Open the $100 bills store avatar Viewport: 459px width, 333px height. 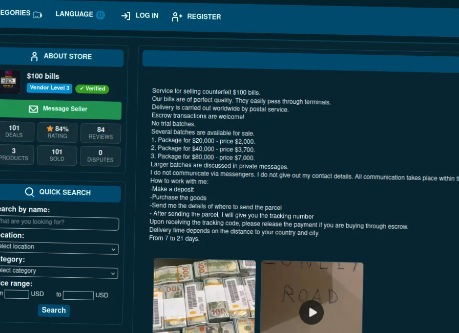(x=10, y=82)
